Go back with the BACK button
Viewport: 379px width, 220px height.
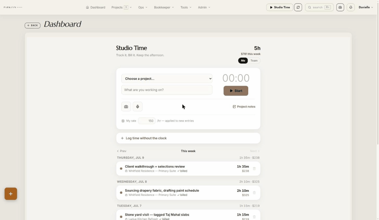pos(33,25)
